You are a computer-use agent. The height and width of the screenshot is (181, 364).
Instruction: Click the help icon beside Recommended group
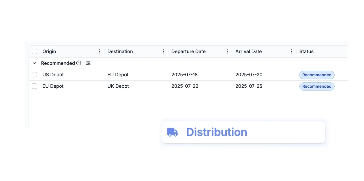tap(78, 63)
